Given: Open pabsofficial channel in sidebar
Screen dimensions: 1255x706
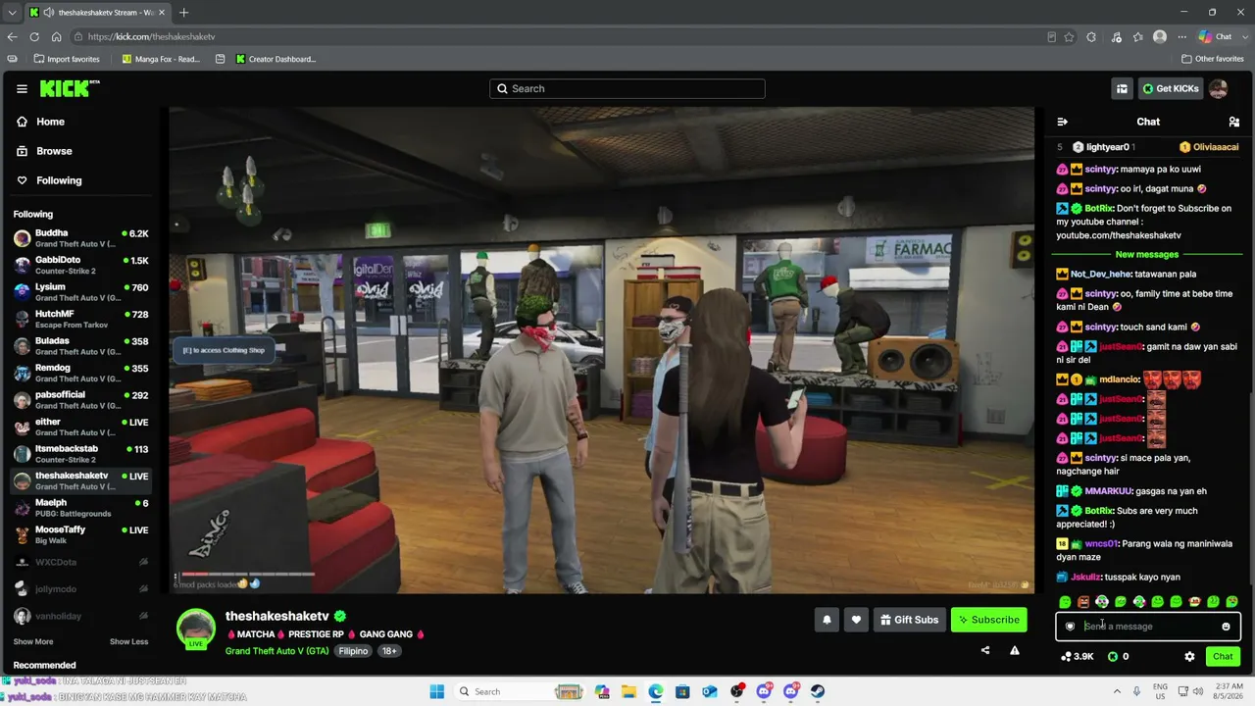Looking at the screenshot, I should click(81, 400).
